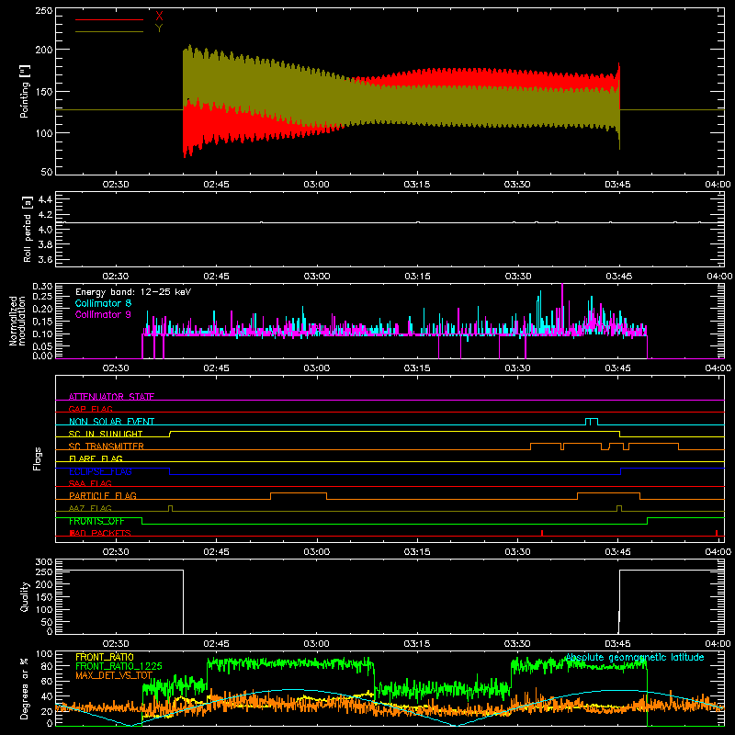The image size is (735, 735).
Task: Click the 03:30 tick under Flags plot
Action: click(x=517, y=552)
